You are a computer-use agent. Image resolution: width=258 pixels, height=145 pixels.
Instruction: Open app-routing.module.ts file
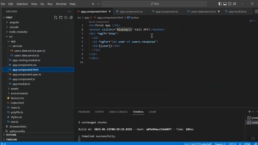point(26,60)
